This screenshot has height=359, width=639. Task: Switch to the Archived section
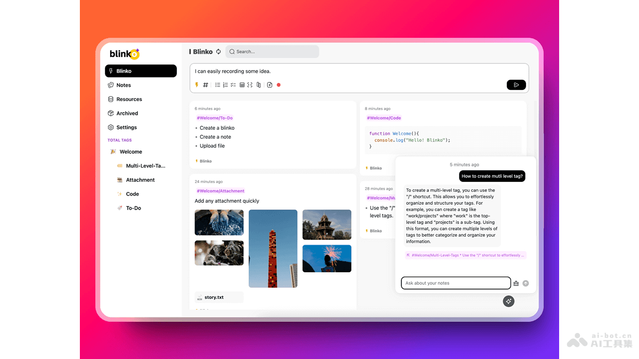pyautogui.click(x=127, y=113)
